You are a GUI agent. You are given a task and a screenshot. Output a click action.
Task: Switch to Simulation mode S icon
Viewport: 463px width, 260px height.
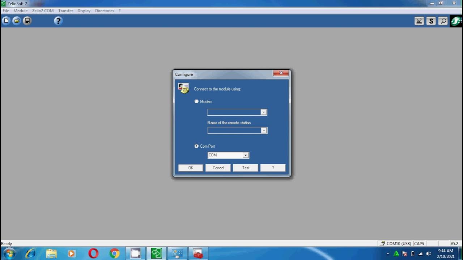click(431, 21)
